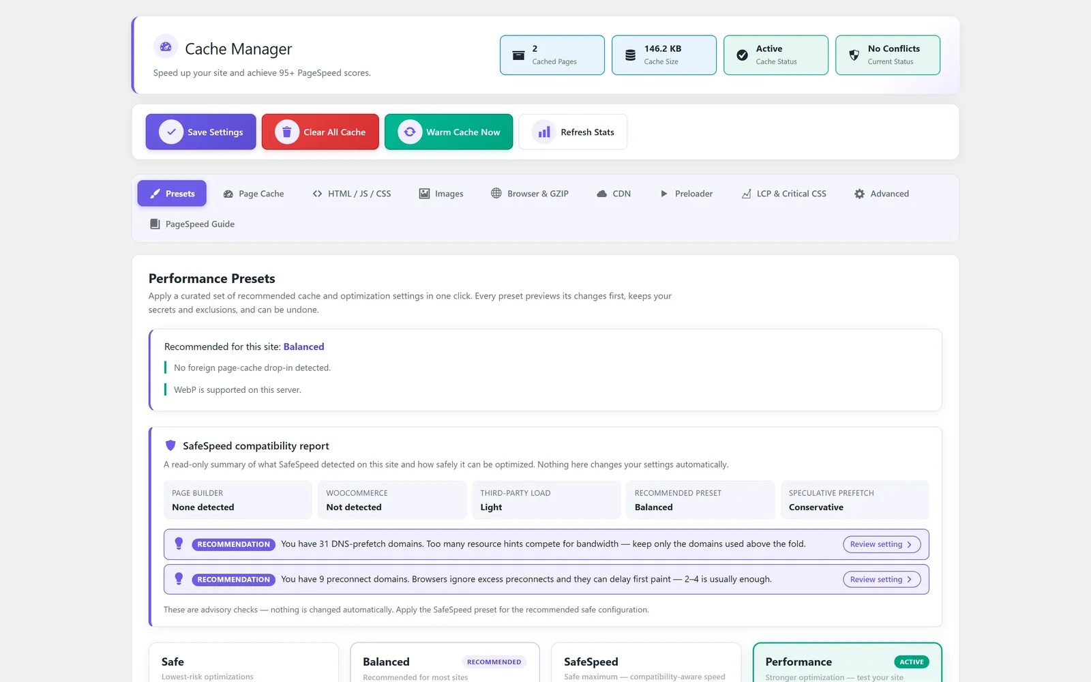Click the archive box icon for Cached Pages
The height and width of the screenshot is (682, 1091).
coord(518,55)
